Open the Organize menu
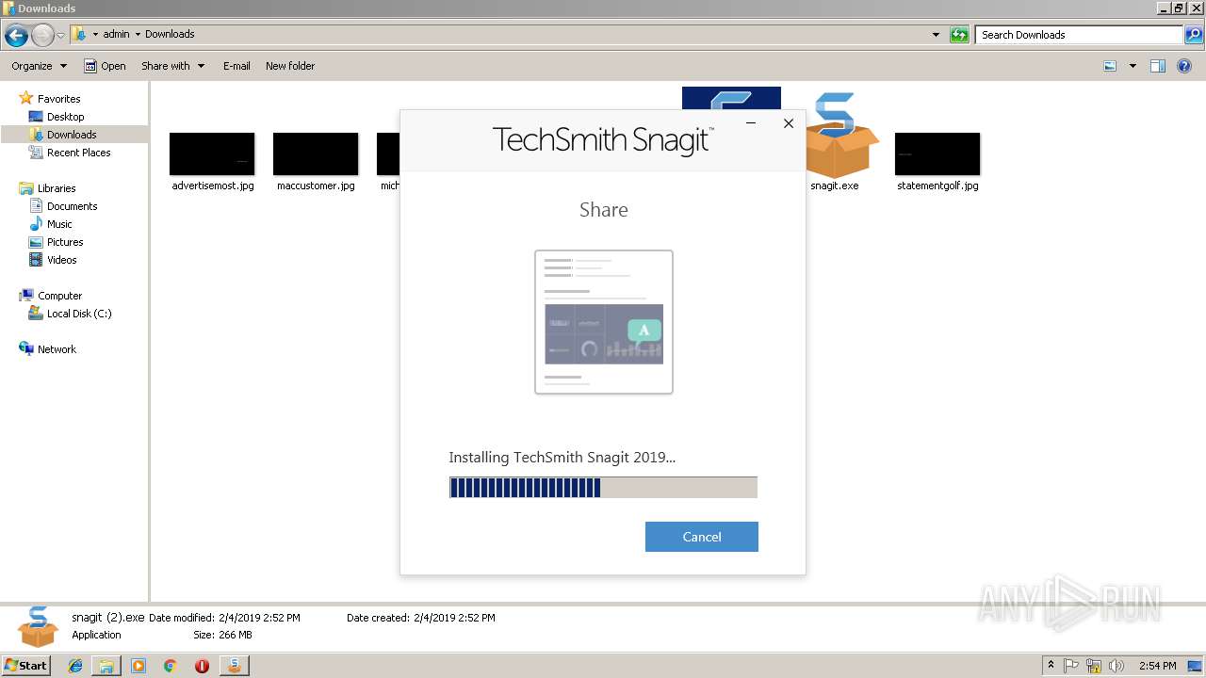The image size is (1206, 678). tap(39, 66)
